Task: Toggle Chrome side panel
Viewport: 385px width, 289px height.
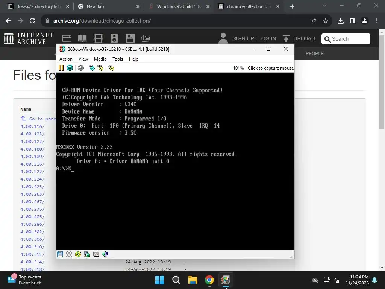Action: [x=353, y=21]
